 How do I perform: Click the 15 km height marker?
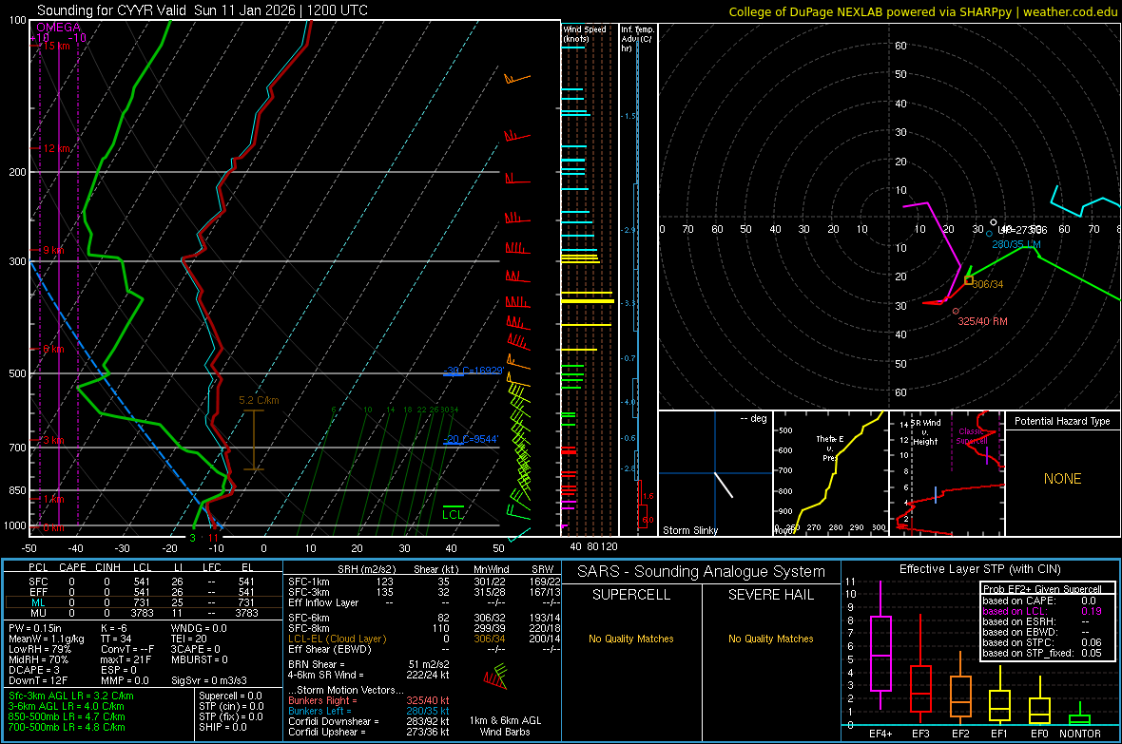coord(56,46)
